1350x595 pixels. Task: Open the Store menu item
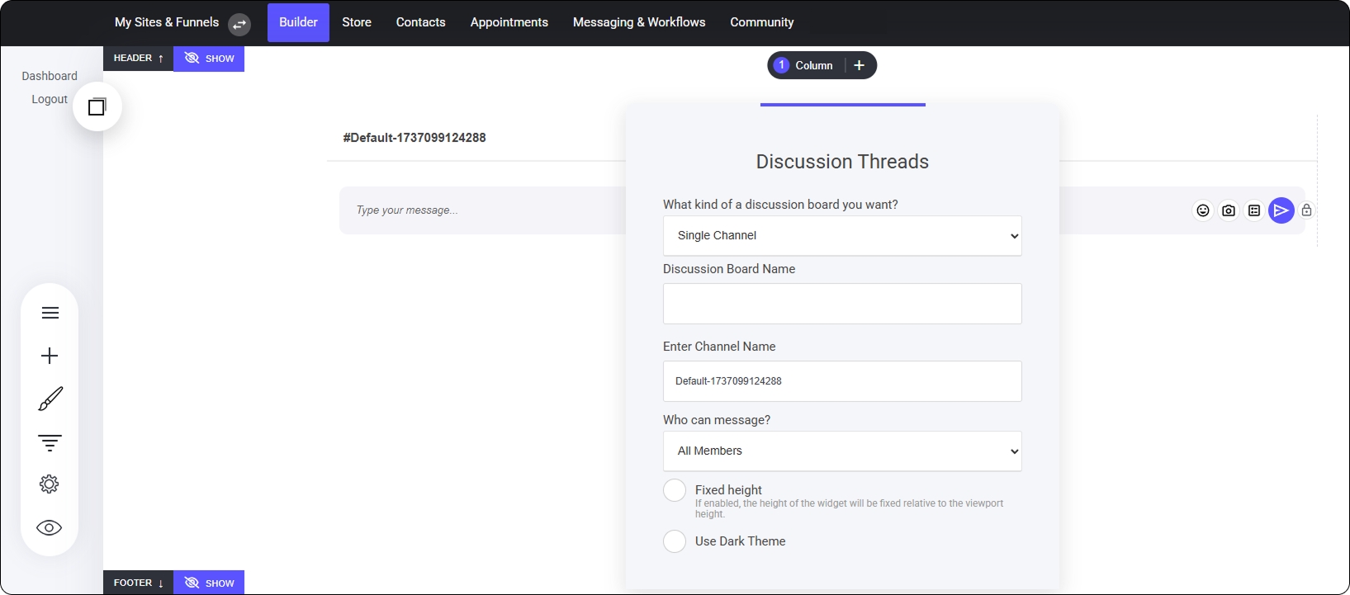[x=357, y=22]
